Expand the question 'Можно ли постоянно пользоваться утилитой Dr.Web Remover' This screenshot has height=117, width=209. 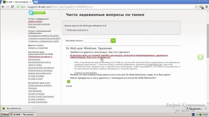[120, 75]
